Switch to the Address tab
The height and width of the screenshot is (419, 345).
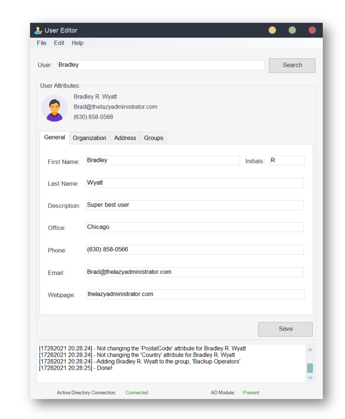pos(125,138)
